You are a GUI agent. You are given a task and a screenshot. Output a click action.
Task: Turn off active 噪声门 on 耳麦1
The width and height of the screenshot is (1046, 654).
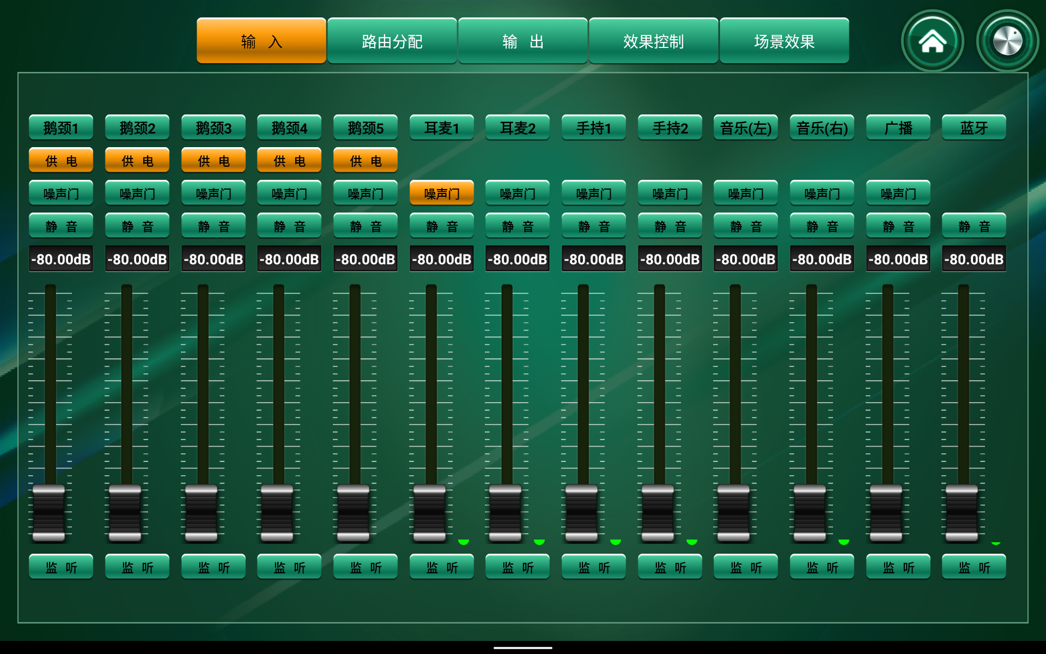pyautogui.click(x=442, y=193)
